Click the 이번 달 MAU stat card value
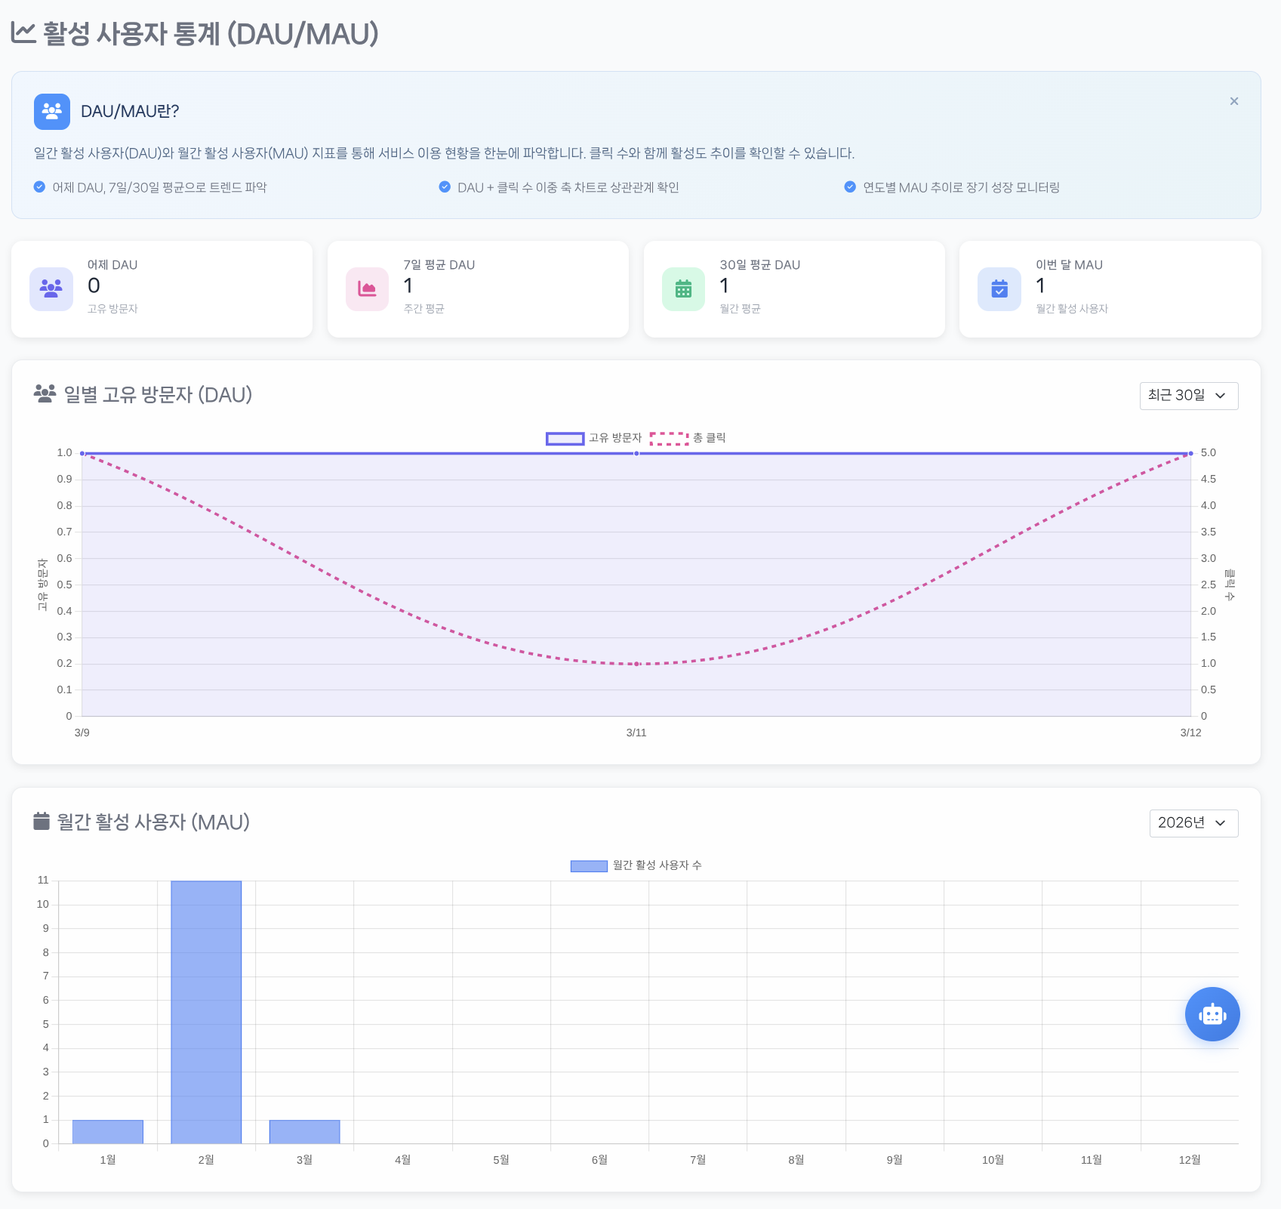The width and height of the screenshot is (1281, 1209). click(1040, 285)
